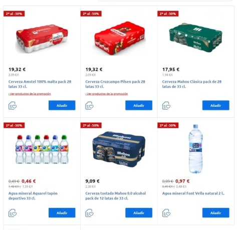Add Amstel 100% malta to wishlist icon

[13, 106]
